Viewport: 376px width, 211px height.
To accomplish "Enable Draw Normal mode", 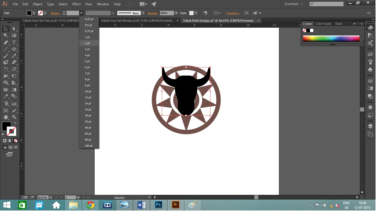I will (x=5, y=147).
